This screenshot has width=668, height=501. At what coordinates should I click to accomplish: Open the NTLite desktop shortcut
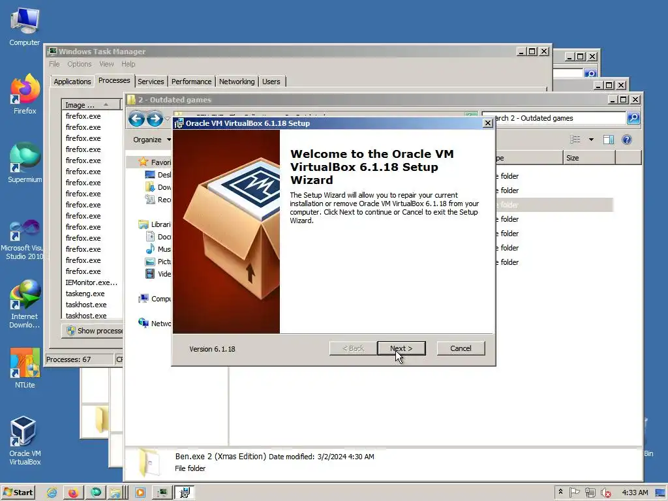25,368
